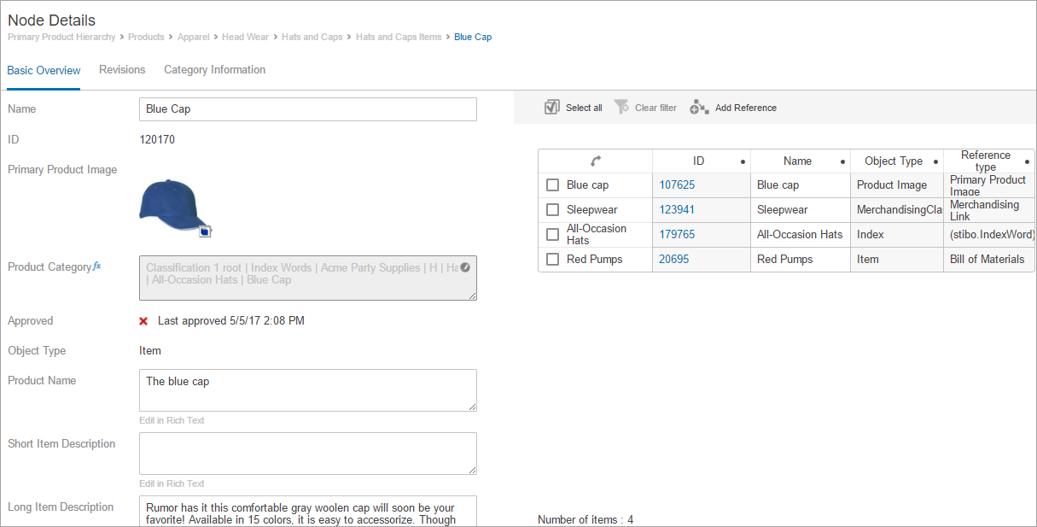Go to Hats and Caps breadcrumb
This screenshot has width=1037, height=527.
coord(312,38)
